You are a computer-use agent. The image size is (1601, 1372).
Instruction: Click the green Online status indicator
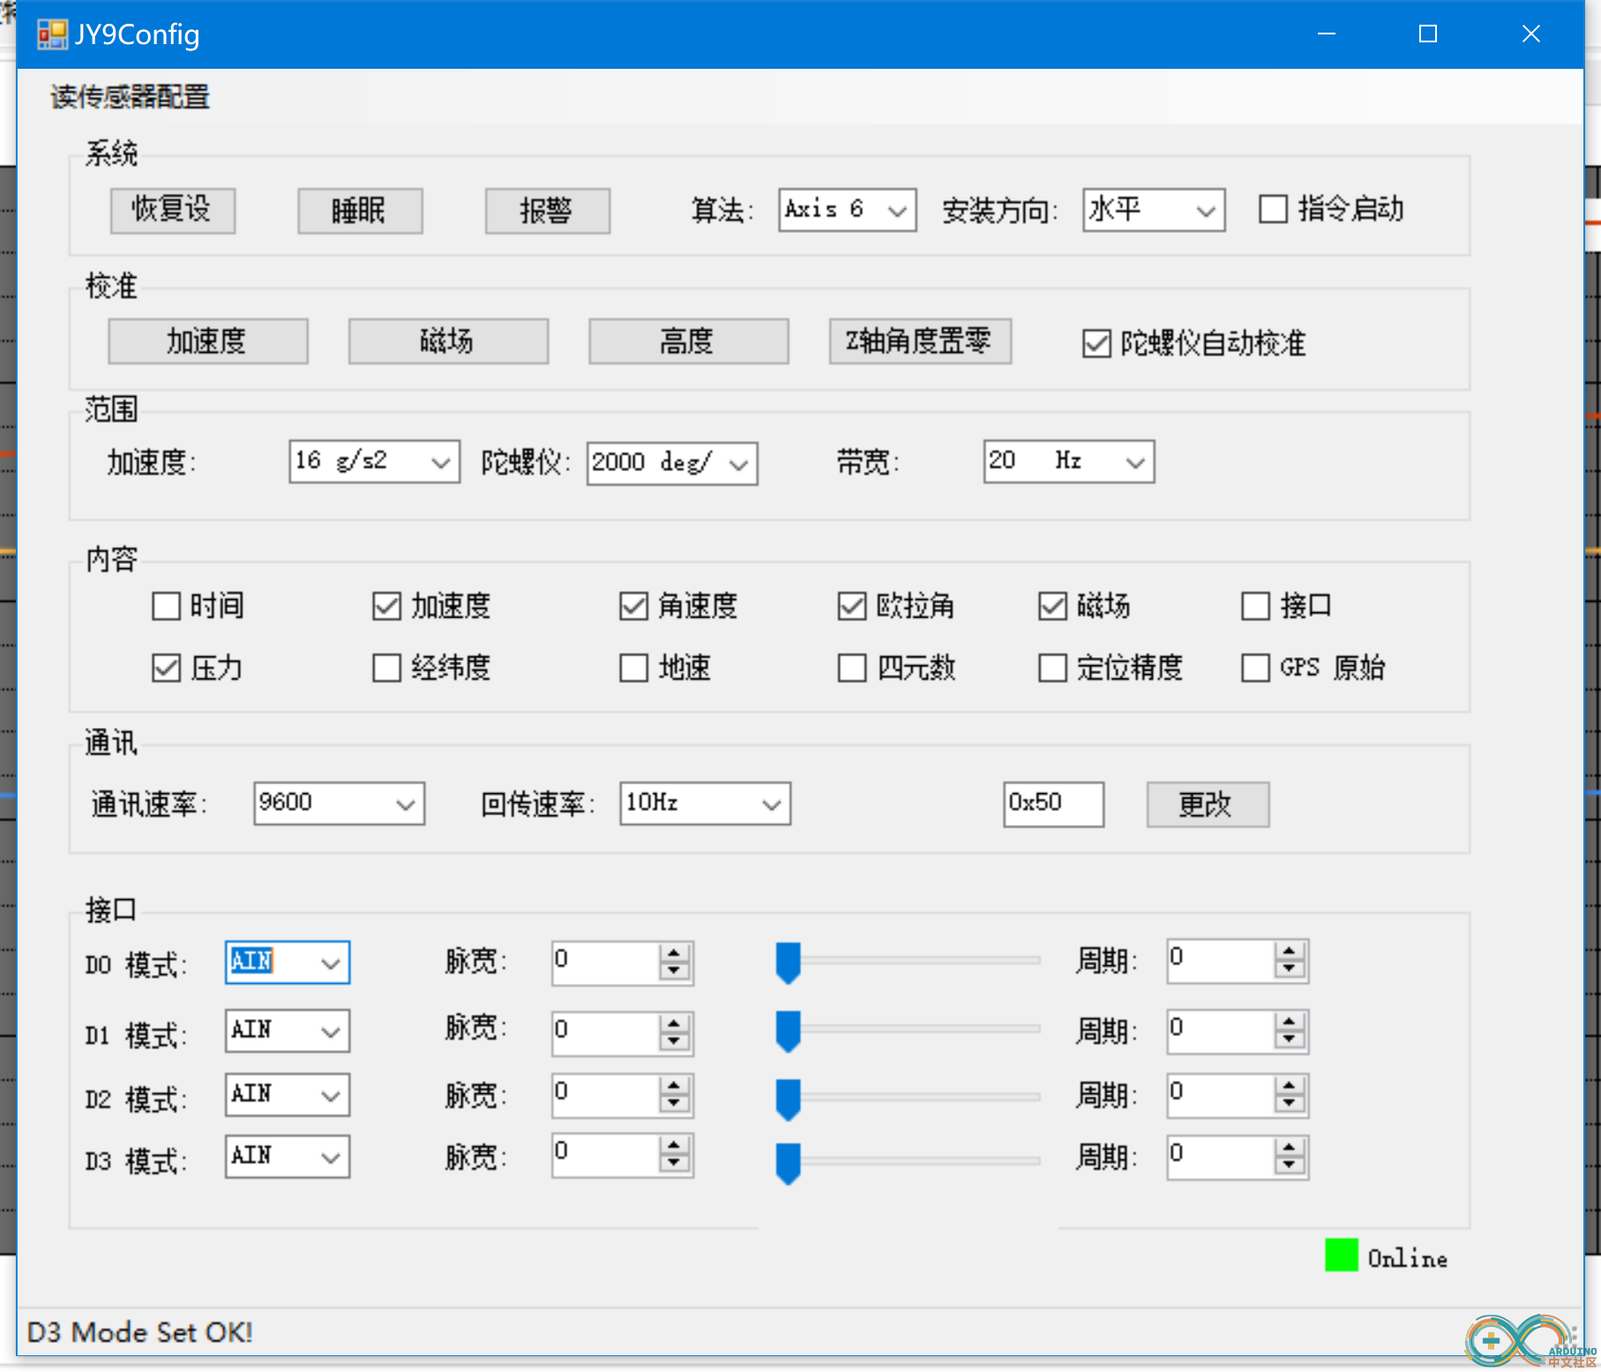[x=1341, y=1255]
